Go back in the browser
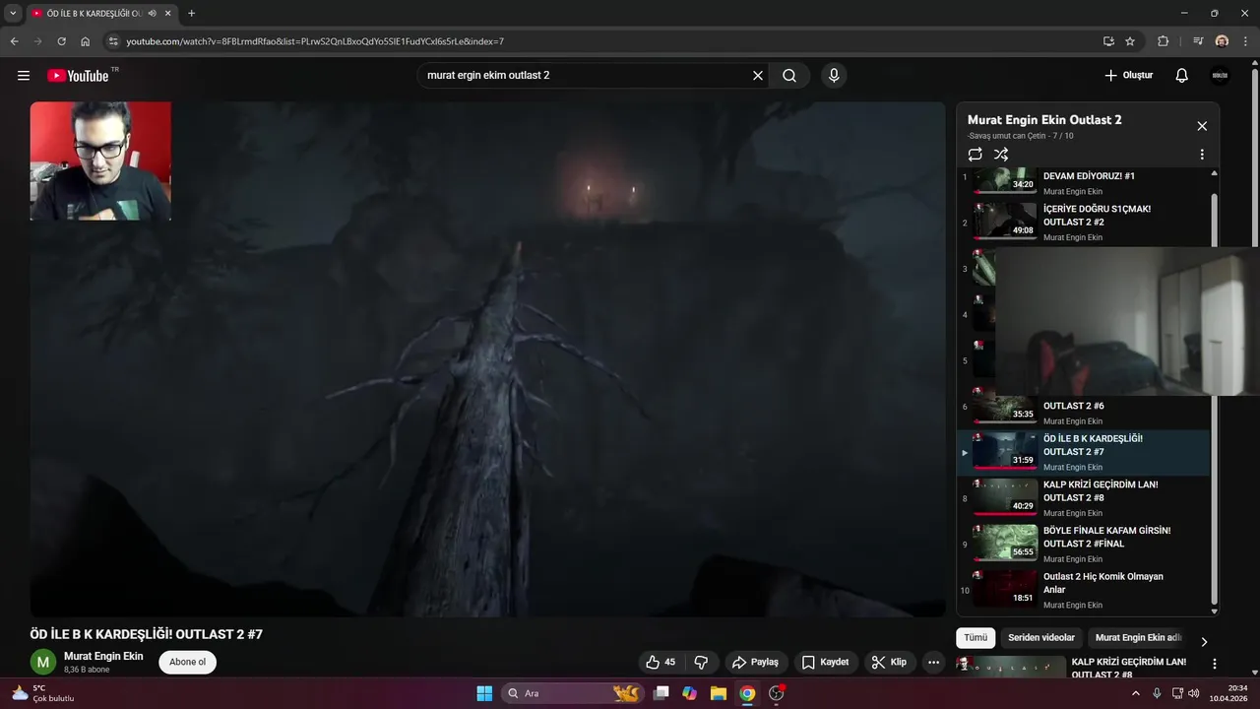 [x=14, y=41]
